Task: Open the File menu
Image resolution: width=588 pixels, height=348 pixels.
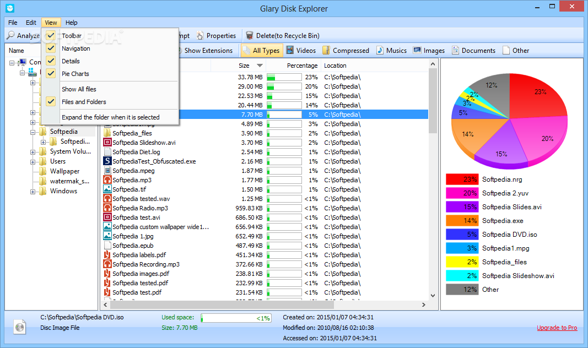Action: (x=13, y=23)
